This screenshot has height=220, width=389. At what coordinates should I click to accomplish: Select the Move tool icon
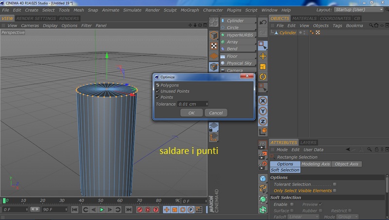pos(263,56)
